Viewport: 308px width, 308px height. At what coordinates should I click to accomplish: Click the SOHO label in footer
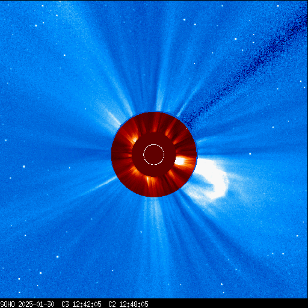click(x=7, y=304)
